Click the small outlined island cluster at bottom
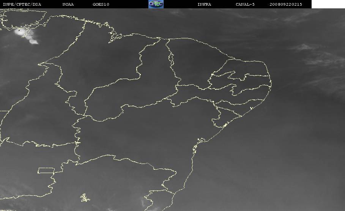 85,198
